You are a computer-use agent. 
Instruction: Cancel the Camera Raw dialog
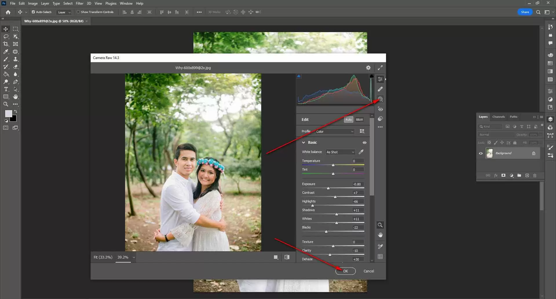pyautogui.click(x=369, y=271)
